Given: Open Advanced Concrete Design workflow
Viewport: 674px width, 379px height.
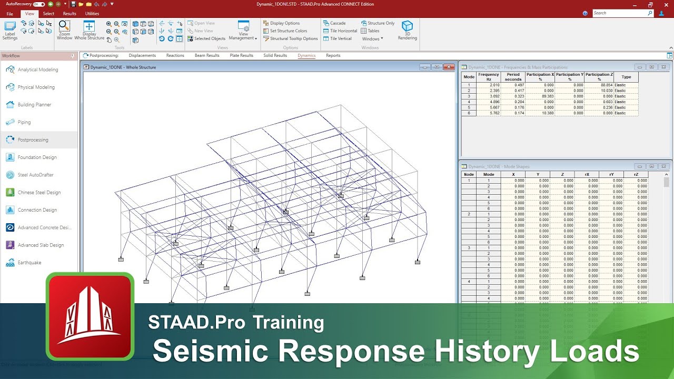Looking at the screenshot, I should 39,227.
